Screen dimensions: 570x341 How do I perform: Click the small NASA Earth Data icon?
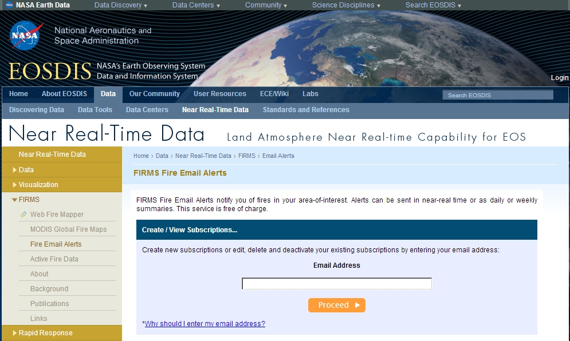pos(9,5)
